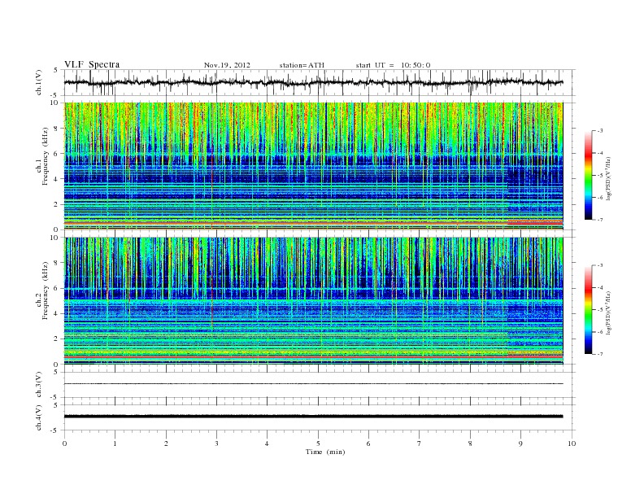Image resolution: width=644 pixels, height=498 pixels.
Task: Click the time axis tick label "1"
Action: point(115,443)
